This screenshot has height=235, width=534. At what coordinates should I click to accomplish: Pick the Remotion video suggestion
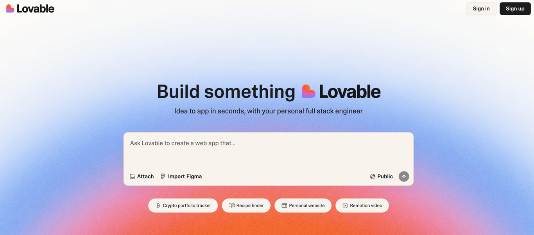tap(362, 205)
